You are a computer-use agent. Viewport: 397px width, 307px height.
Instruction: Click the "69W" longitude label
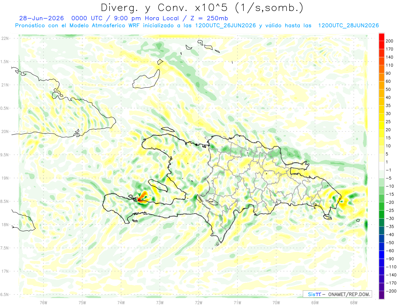(315, 302)
